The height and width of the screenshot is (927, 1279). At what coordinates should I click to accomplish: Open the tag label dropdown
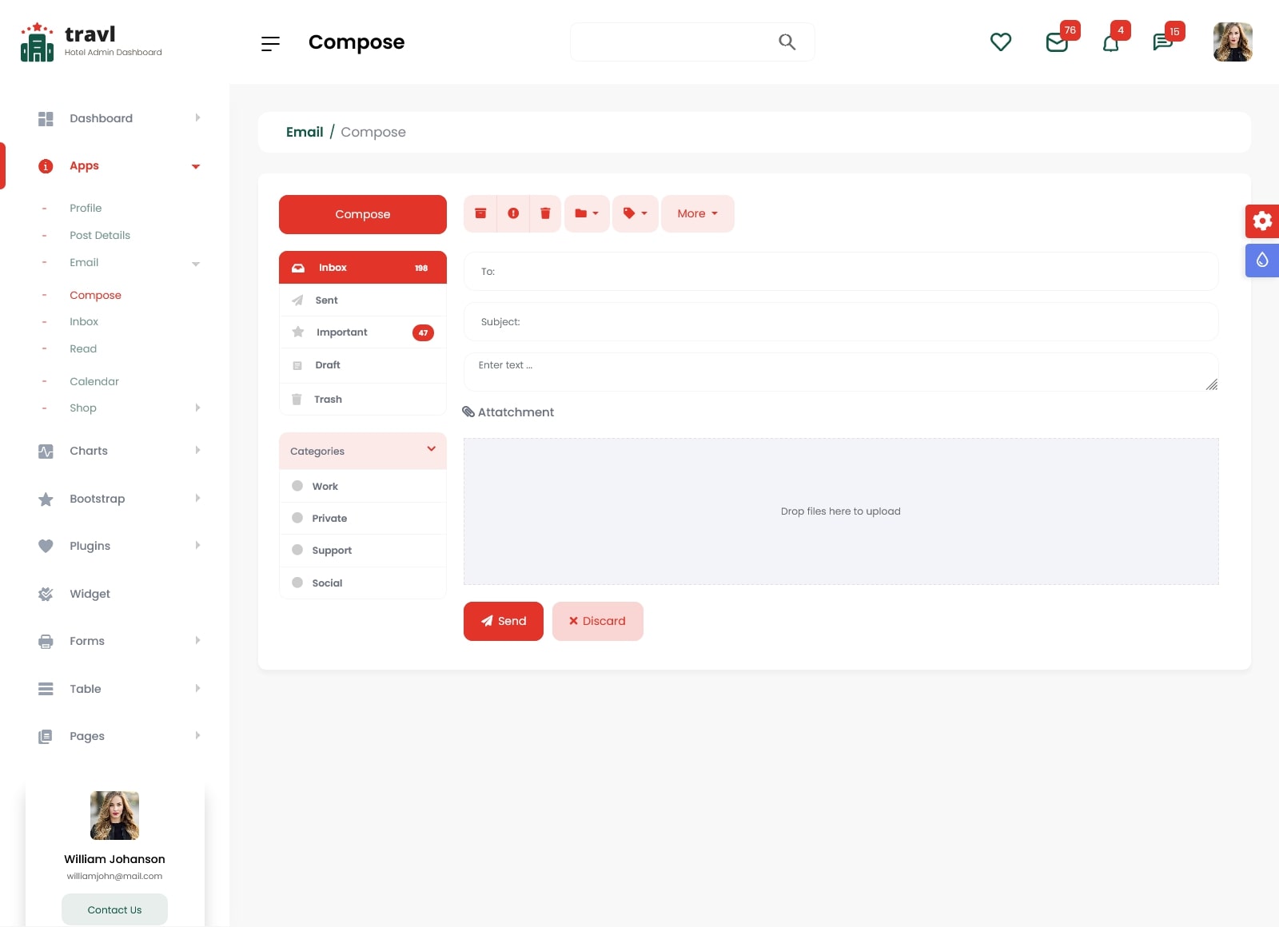[x=635, y=213]
